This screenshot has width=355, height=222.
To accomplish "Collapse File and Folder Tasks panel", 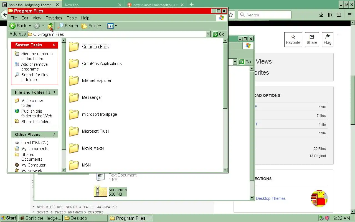I will tap(54, 92).
